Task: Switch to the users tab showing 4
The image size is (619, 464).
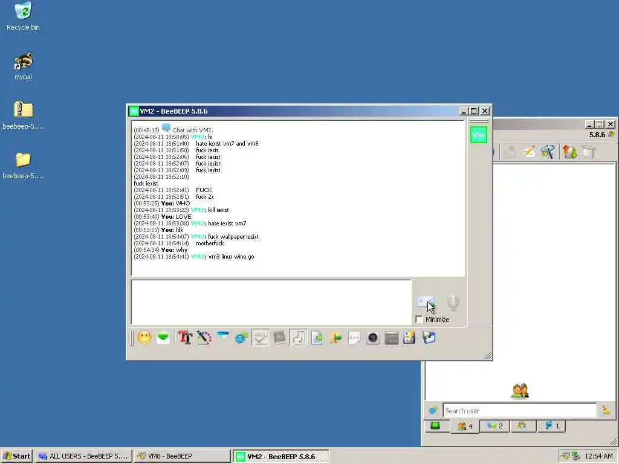Action: click(465, 426)
